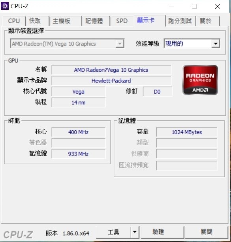Open the 記憶體 tab
Image resolution: width=231 pixels, height=242 pixels.
click(96, 21)
